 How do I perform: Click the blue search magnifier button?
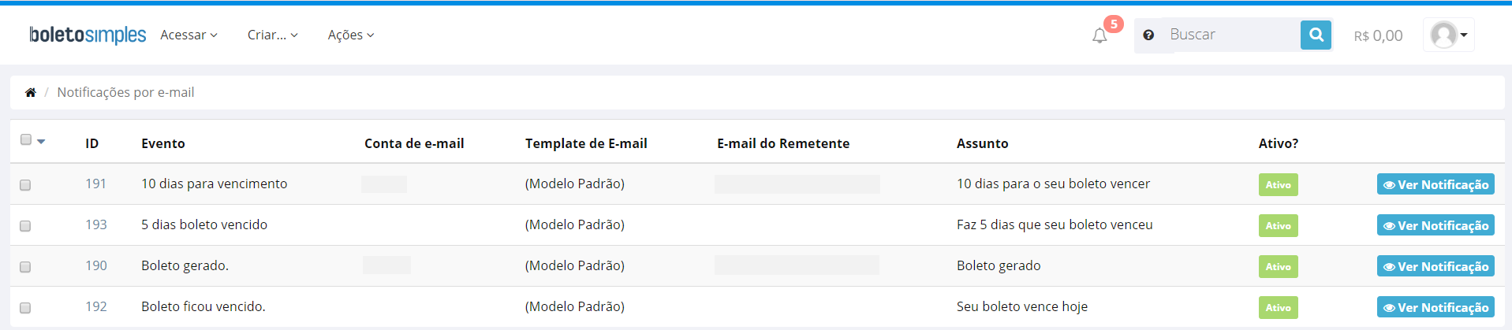coord(1316,35)
